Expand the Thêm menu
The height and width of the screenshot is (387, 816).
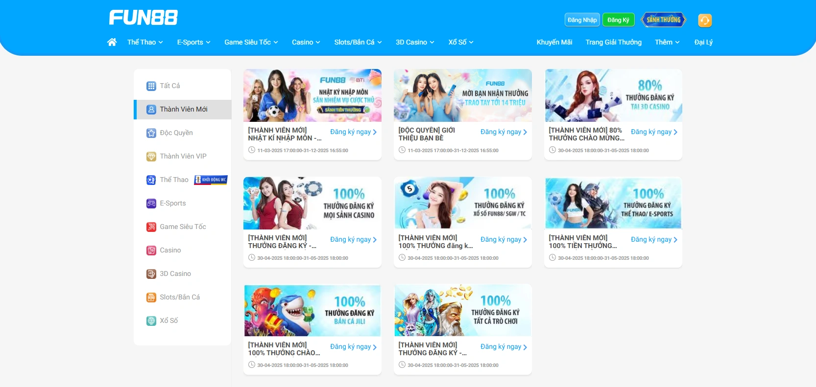point(667,42)
